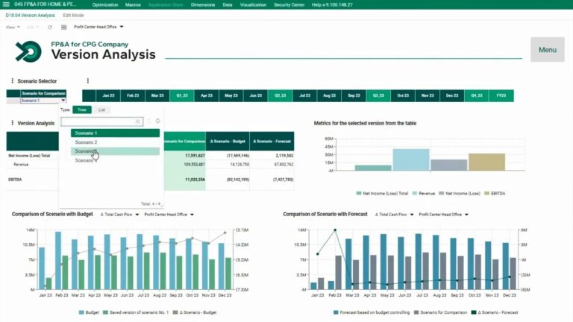Open the hamburger navigation menu
This screenshot has width=573, height=322.
[x=7, y=4]
